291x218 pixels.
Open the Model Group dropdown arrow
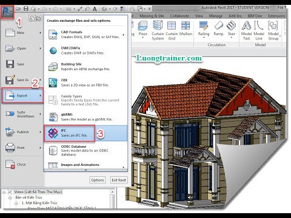click(280, 36)
